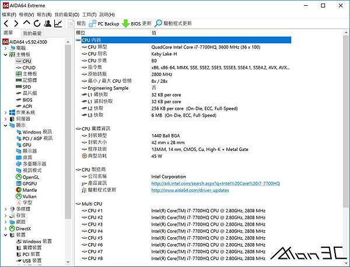Select the 視訊模式 tree item

click(29, 170)
